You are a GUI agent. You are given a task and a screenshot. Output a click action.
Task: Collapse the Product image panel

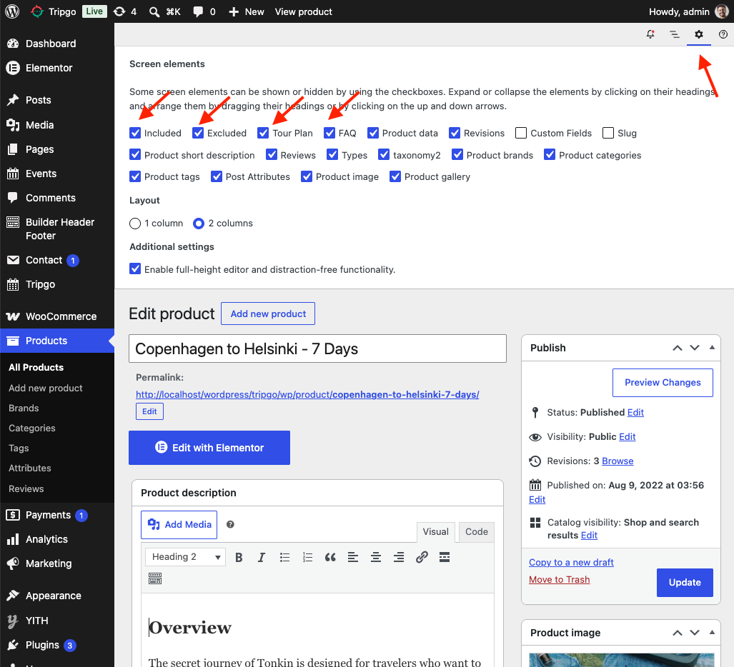pos(712,633)
